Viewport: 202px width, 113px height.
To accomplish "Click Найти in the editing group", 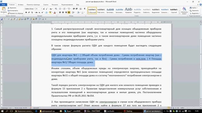I will click(194, 8).
